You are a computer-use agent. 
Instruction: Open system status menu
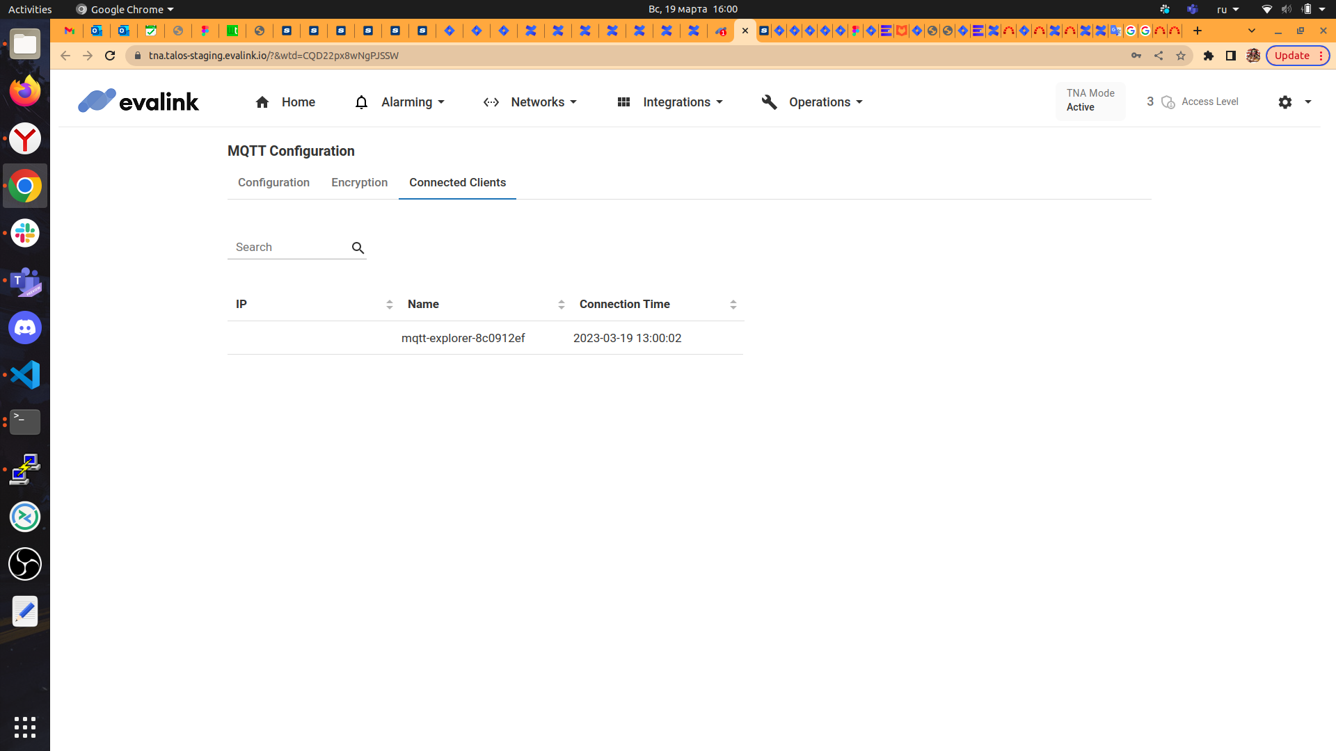[x=1293, y=9]
